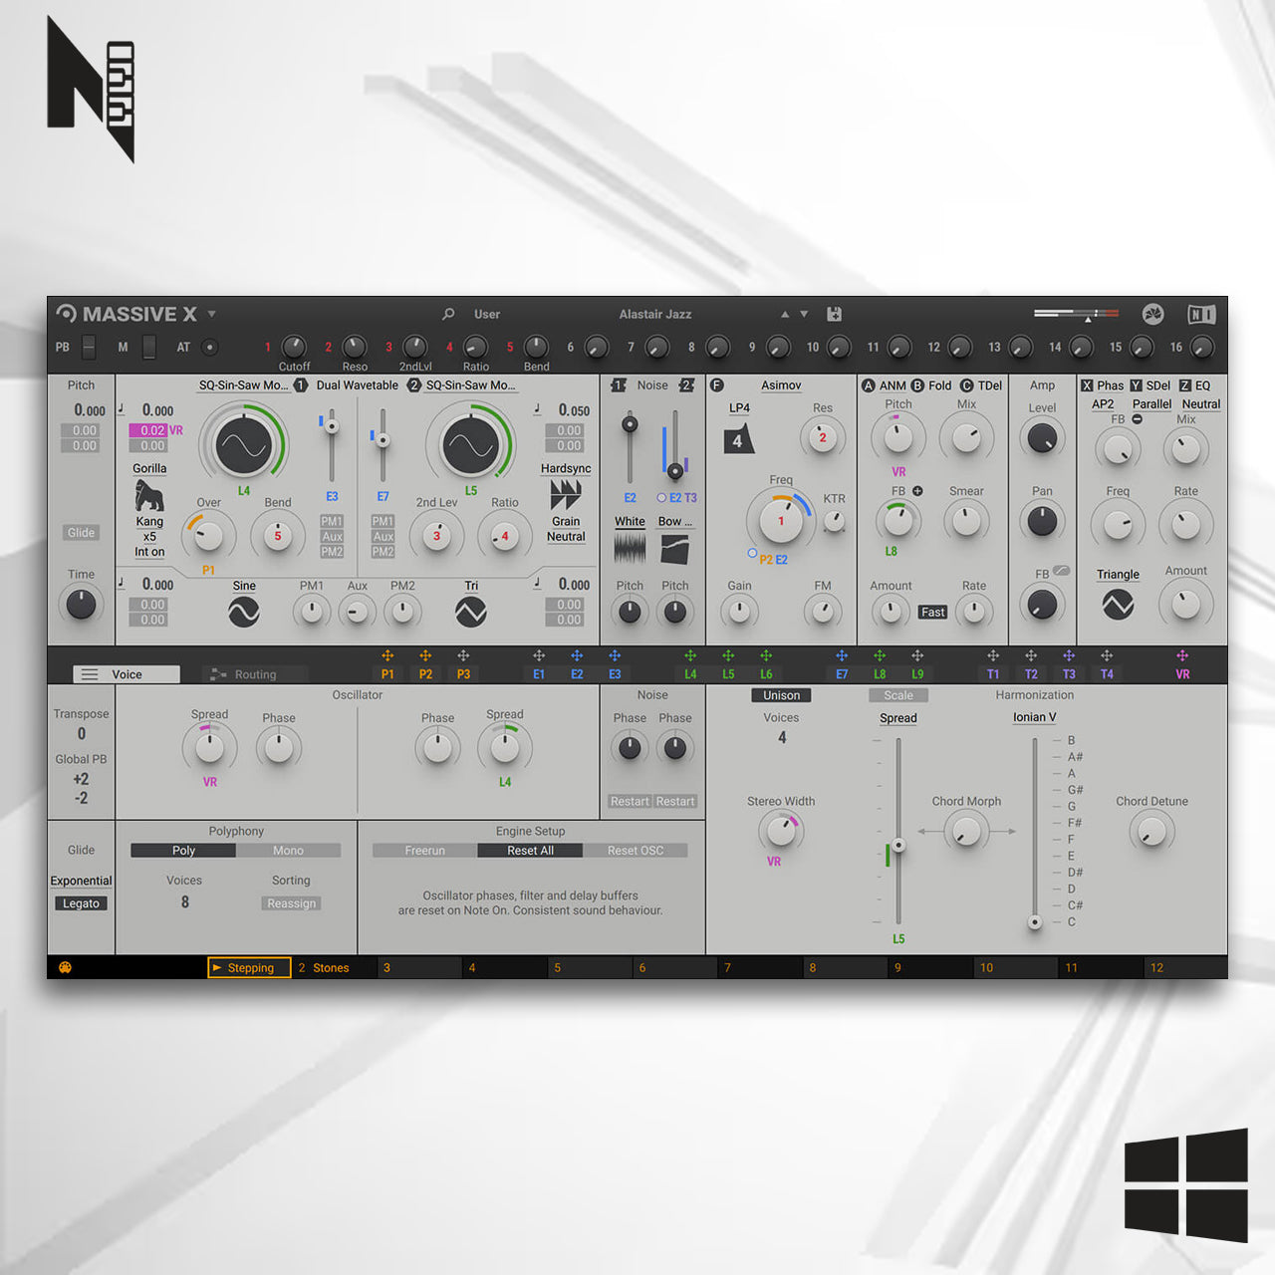Open the preset search magnifier icon
Image resolution: width=1275 pixels, height=1275 pixels.
[x=448, y=314]
